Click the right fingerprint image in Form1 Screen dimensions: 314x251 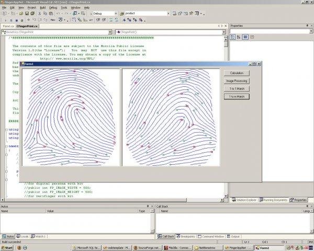(x=171, y=117)
